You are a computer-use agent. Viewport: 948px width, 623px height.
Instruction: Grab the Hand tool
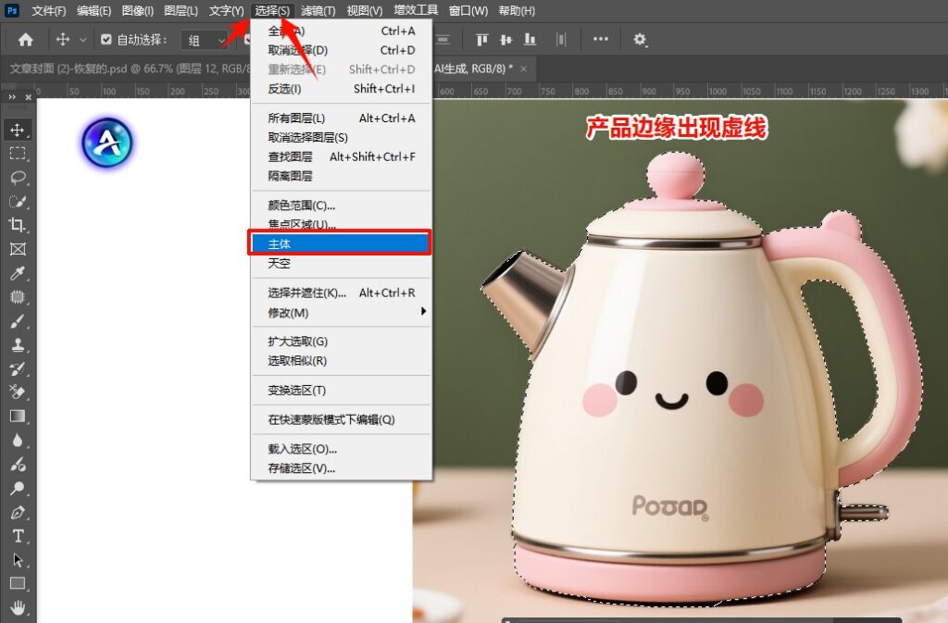pyautogui.click(x=19, y=608)
